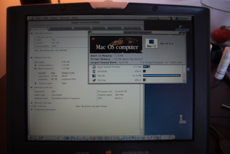230x154 pixels.
Task: Click About This Computer collapse box
Action: (x=184, y=33)
